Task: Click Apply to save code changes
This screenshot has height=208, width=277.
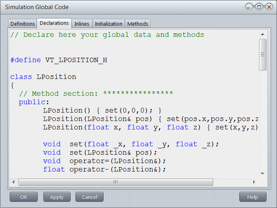Action: (57, 197)
